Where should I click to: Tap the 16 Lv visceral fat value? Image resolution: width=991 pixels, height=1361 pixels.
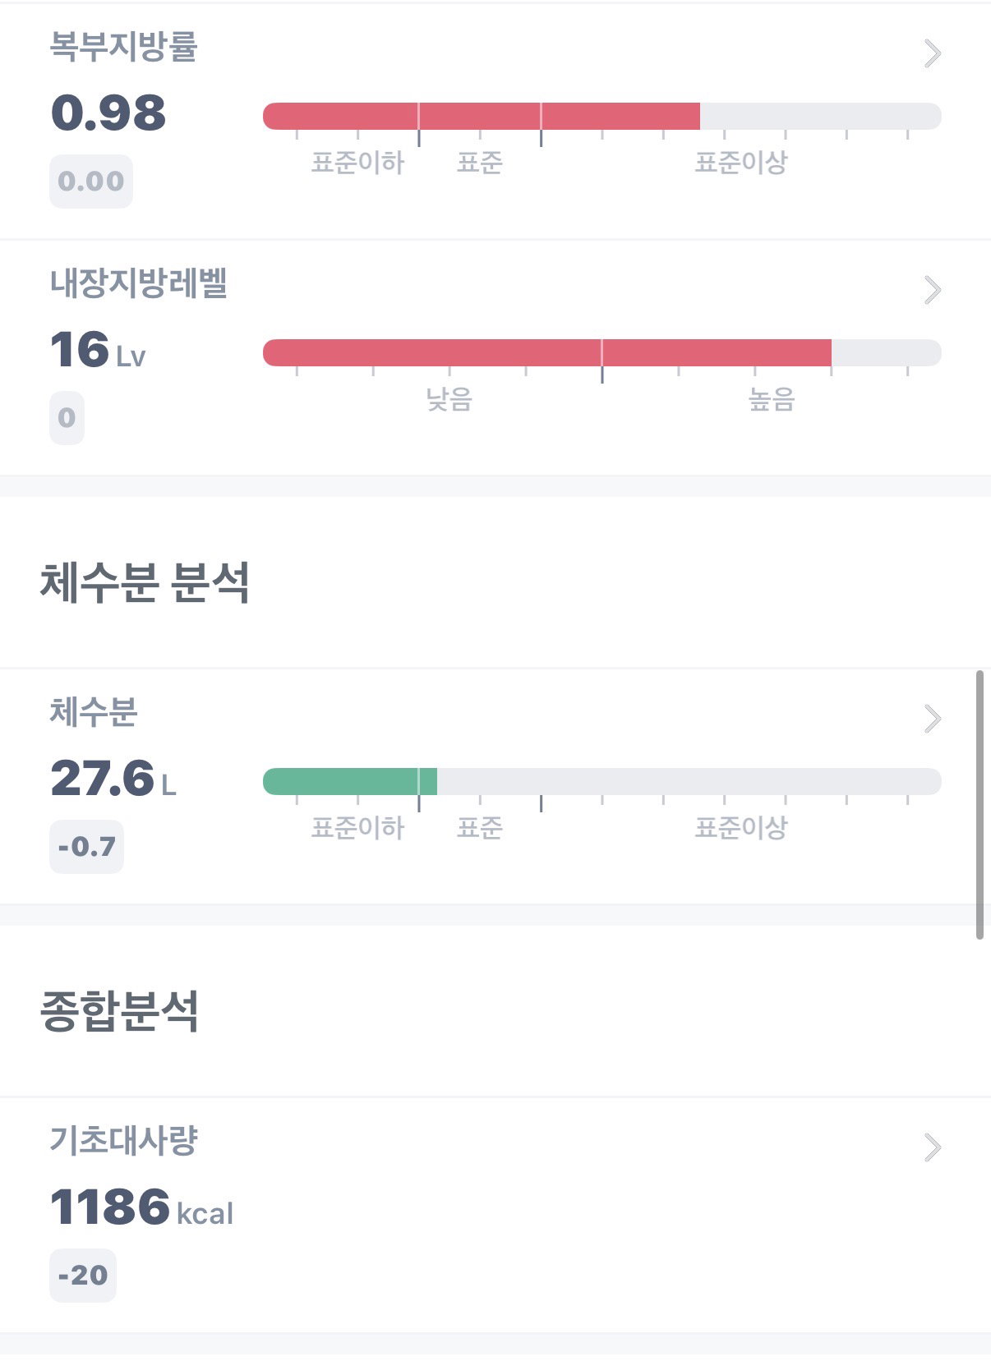[x=98, y=351]
